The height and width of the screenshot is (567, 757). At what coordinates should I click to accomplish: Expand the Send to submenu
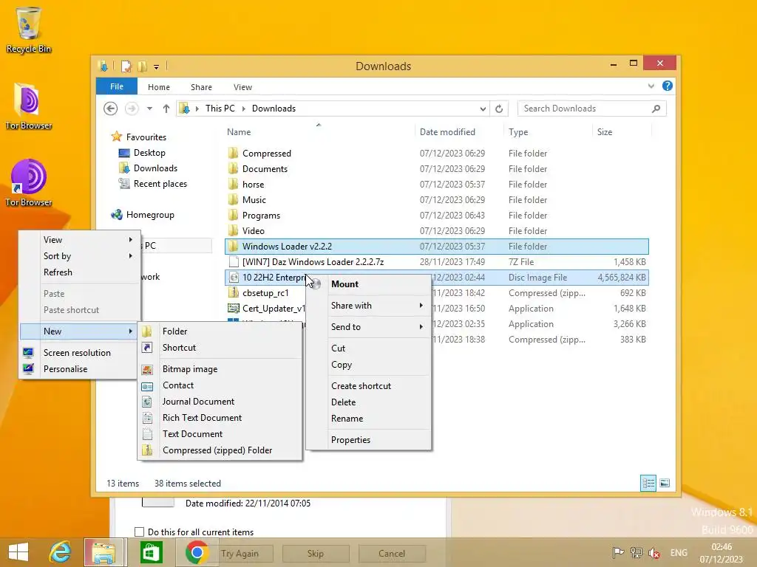(421, 327)
